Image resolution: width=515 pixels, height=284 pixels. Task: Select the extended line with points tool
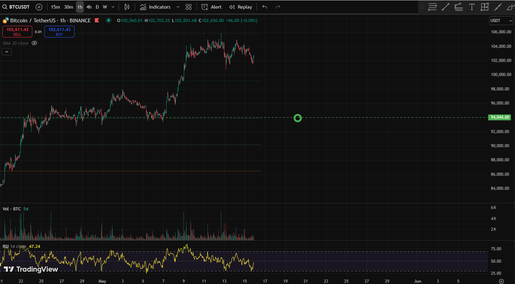[498, 7]
